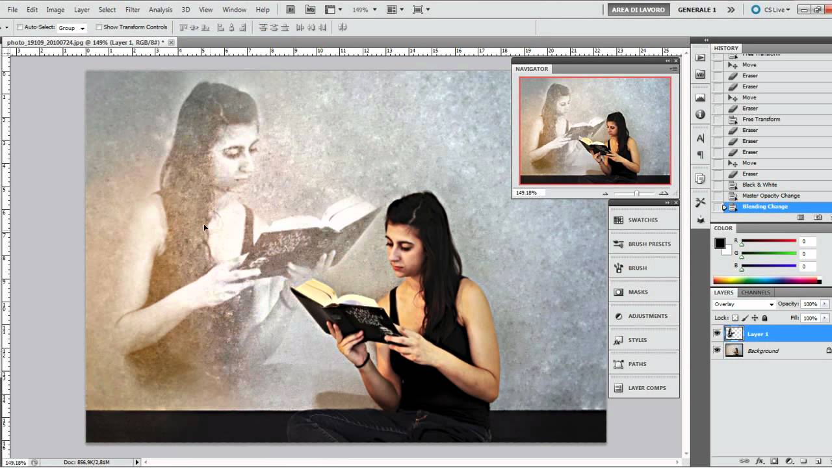The height and width of the screenshot is (468, 832).
Task: Click the Navigator zoom slider handle
Action: 636,193
